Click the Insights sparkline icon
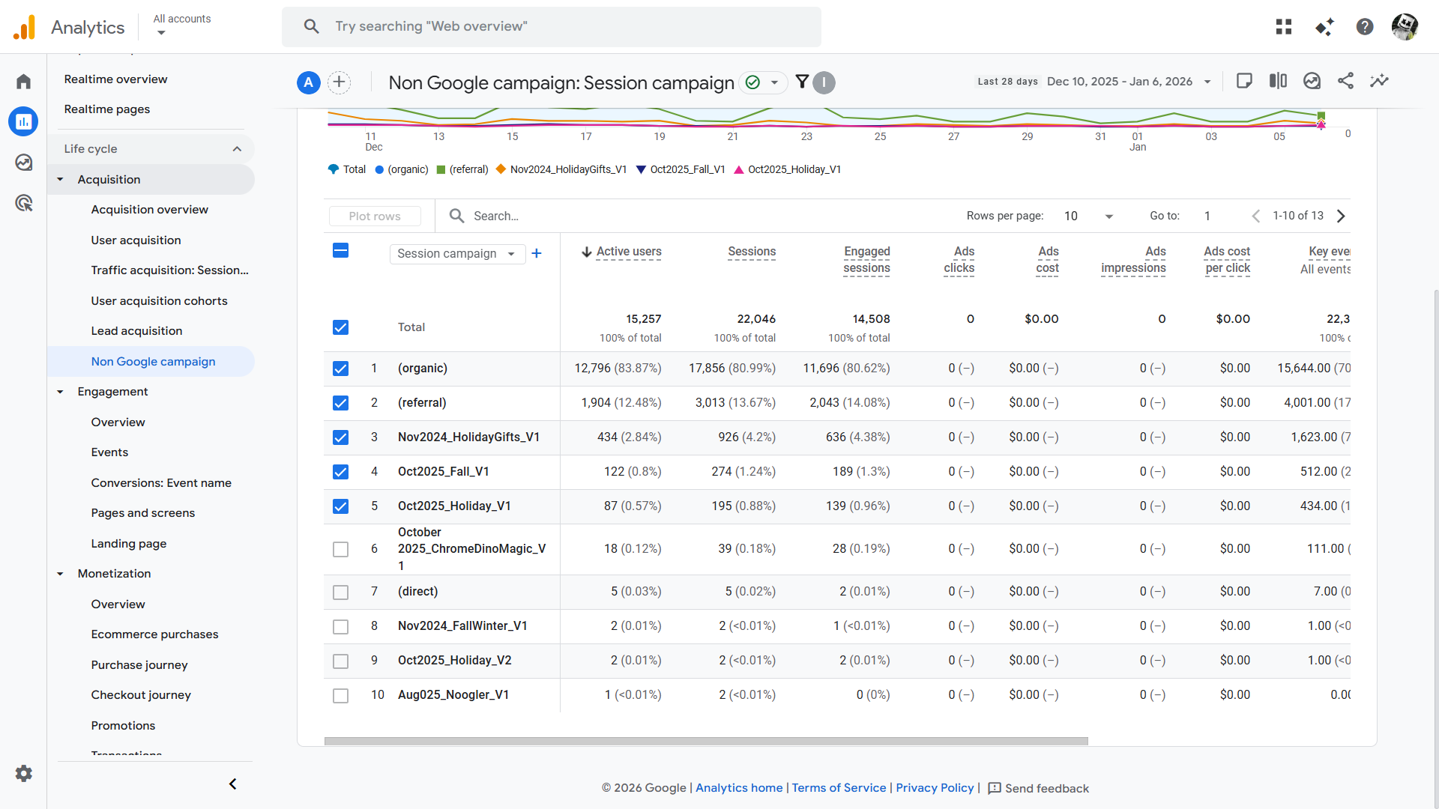The image size is (1439, 809). click(1379, 81)
